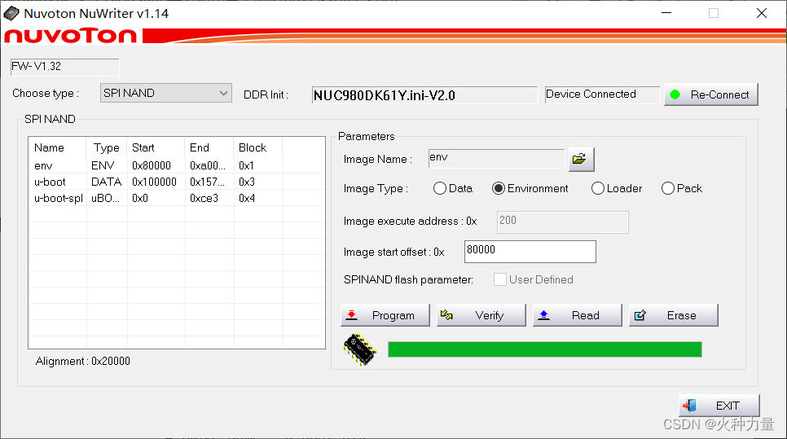This screenshot has width=787, height=439.
Task: Minimize the NuWriter window
Action: [666, 13]
